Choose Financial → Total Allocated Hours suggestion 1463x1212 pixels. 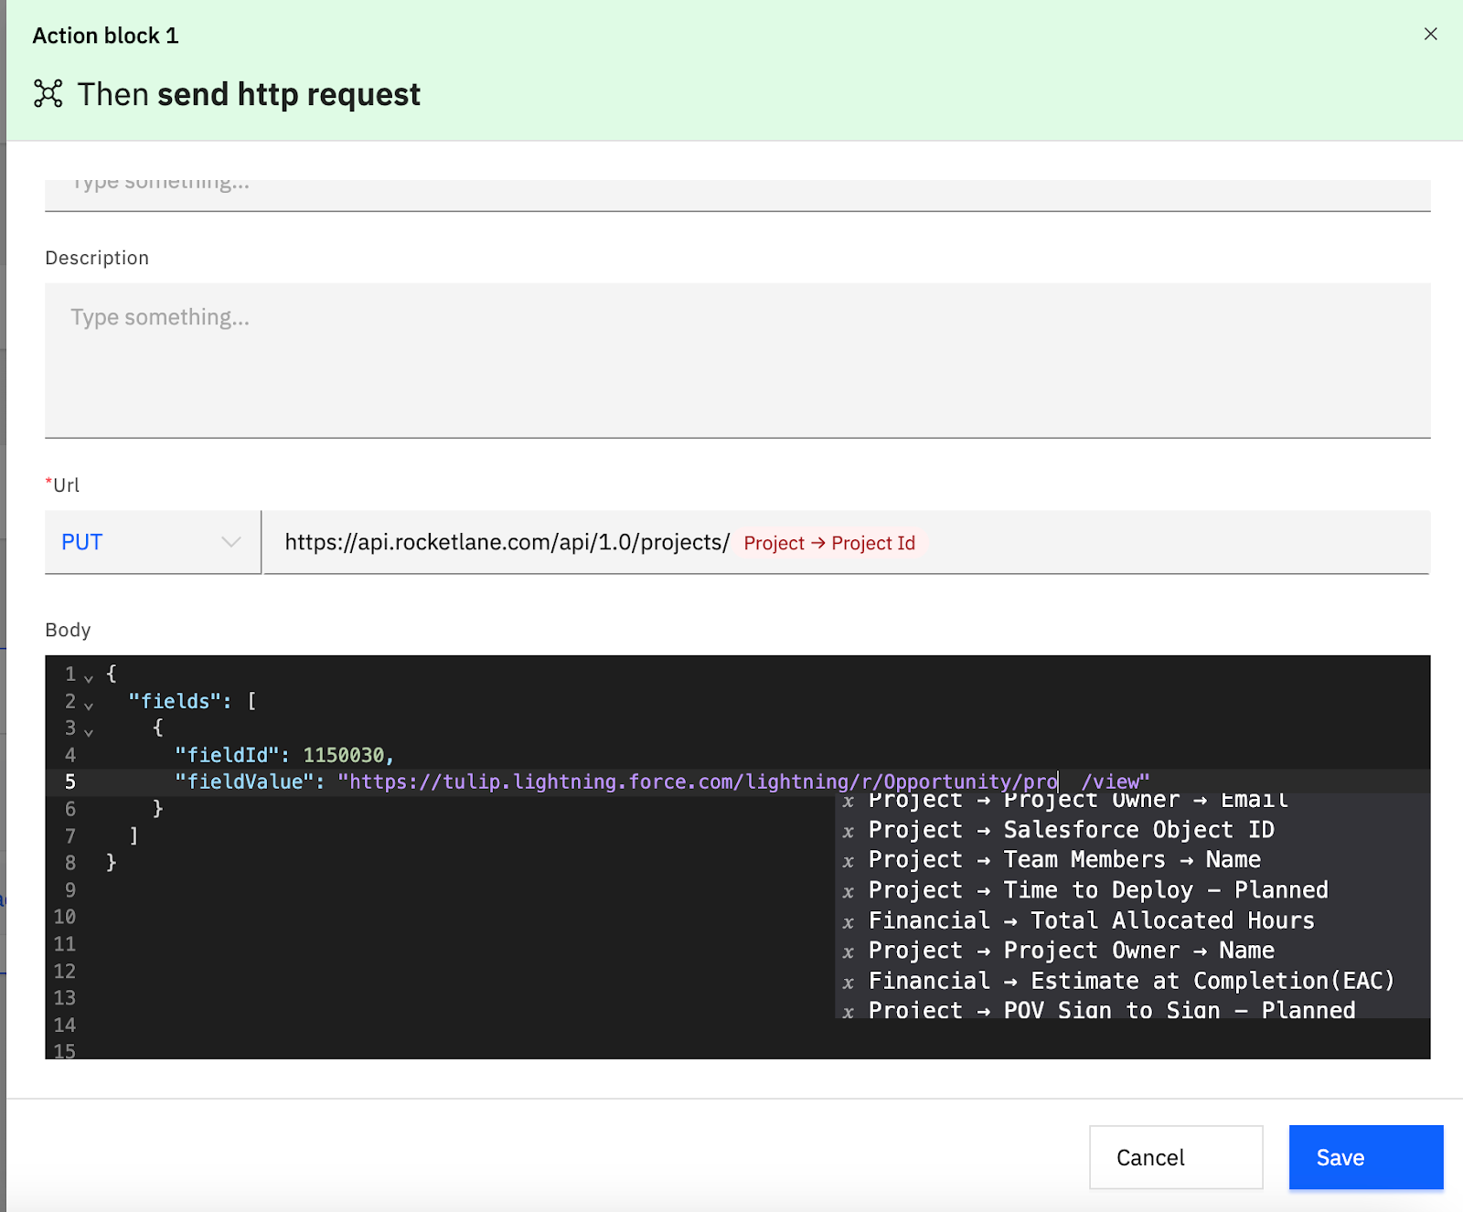coord(1132,920)
